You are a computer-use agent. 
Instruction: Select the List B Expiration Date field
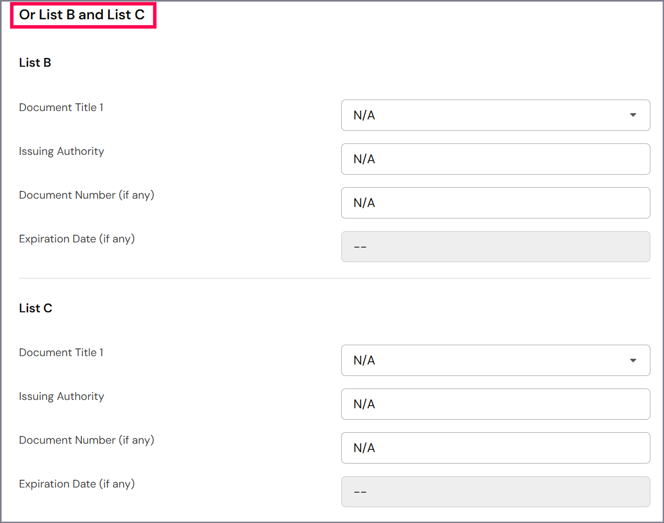(x=495, y=247)
